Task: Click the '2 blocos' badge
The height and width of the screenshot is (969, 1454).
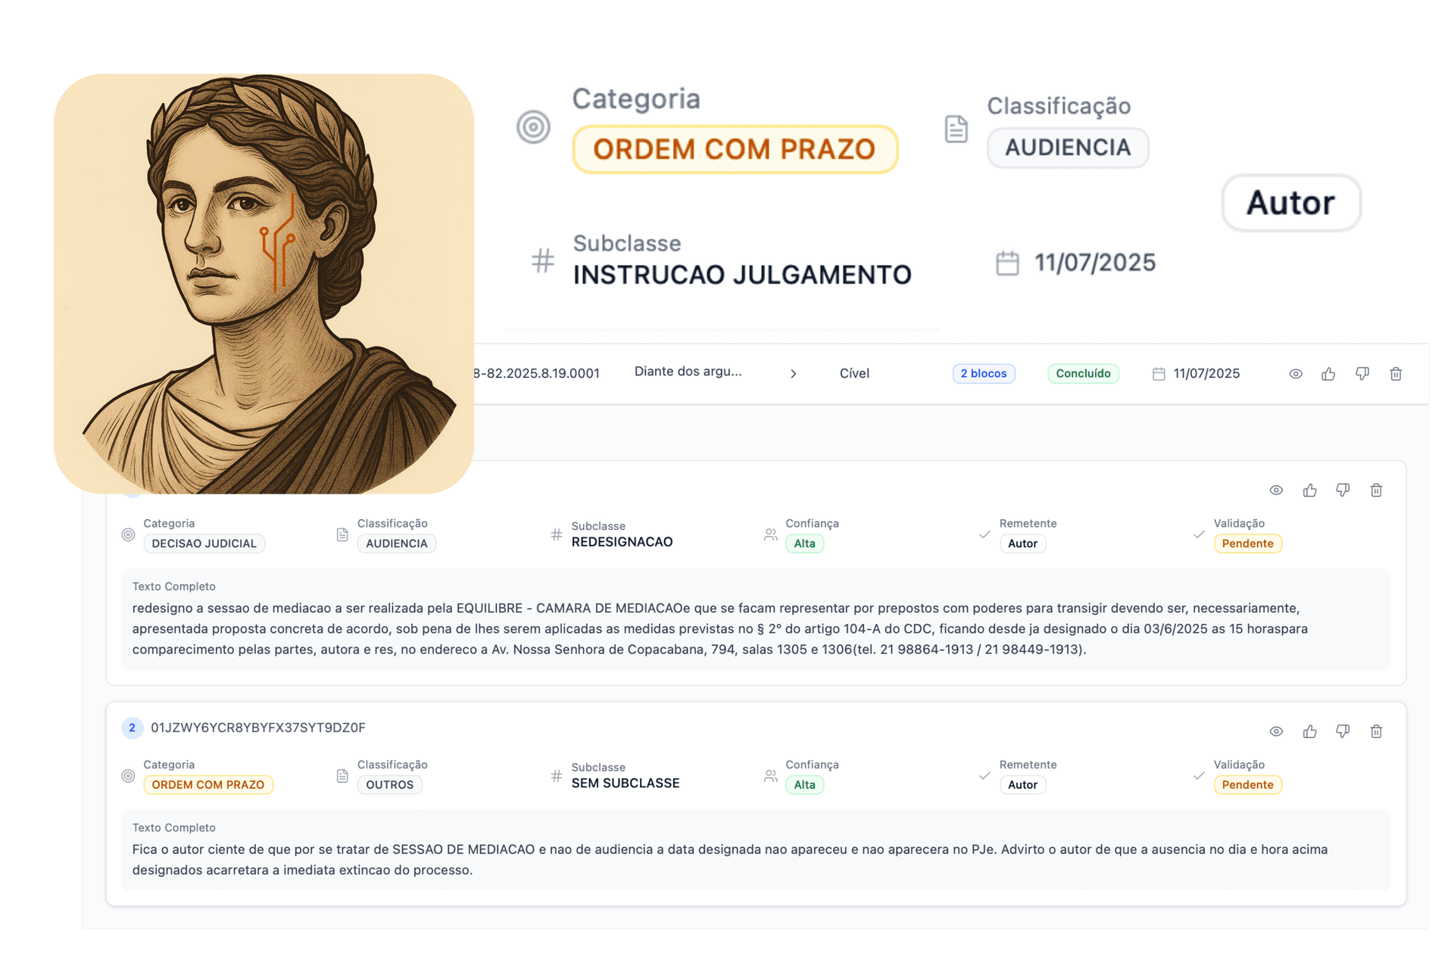Action: 984,373
